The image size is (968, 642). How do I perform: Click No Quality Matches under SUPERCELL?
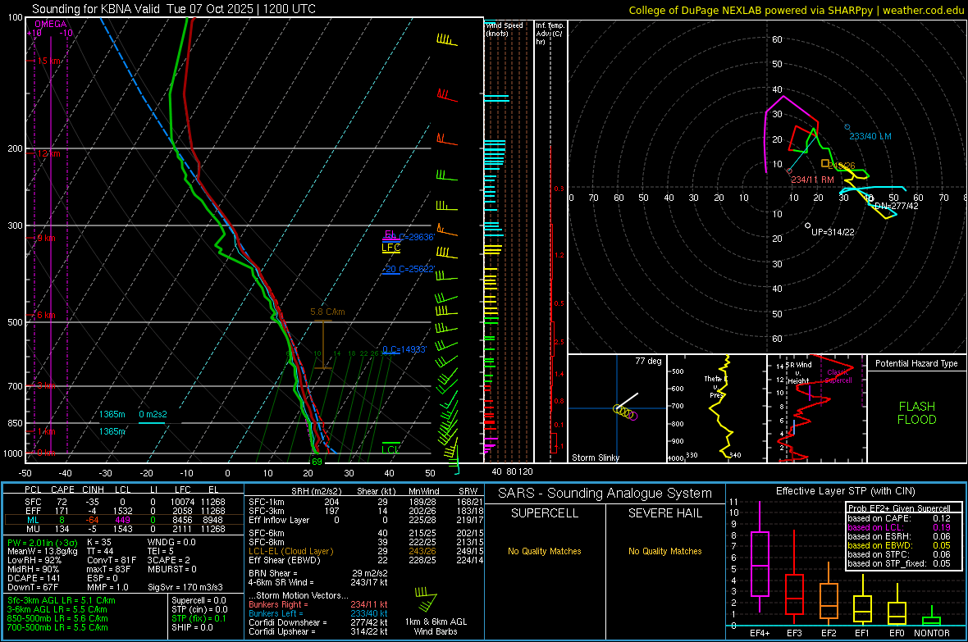pos(545,551)
